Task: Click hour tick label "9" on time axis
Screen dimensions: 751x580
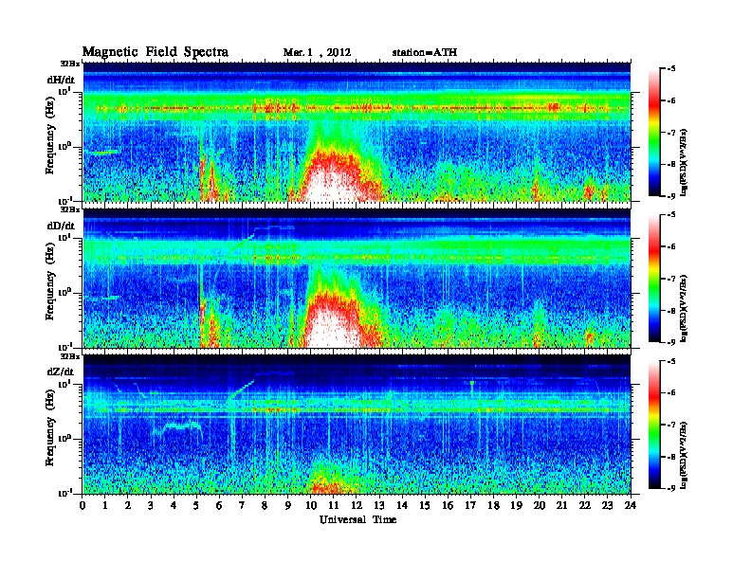Action: coord(288,506)
